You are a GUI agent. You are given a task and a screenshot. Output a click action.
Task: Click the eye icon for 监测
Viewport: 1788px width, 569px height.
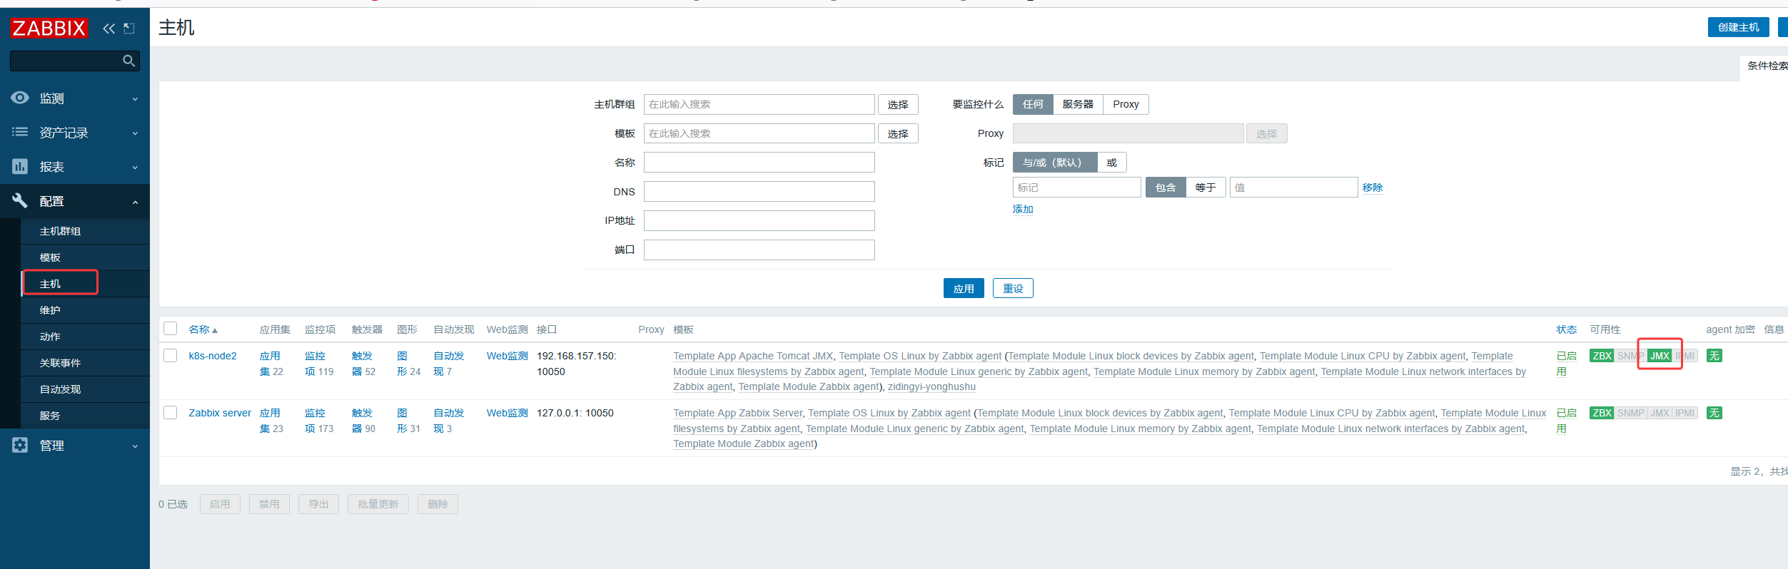(x=20, y=98)
